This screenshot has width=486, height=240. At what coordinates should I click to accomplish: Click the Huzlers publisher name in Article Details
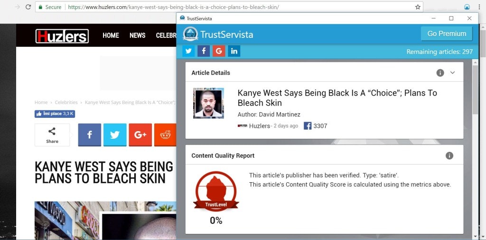click(260, 126)
